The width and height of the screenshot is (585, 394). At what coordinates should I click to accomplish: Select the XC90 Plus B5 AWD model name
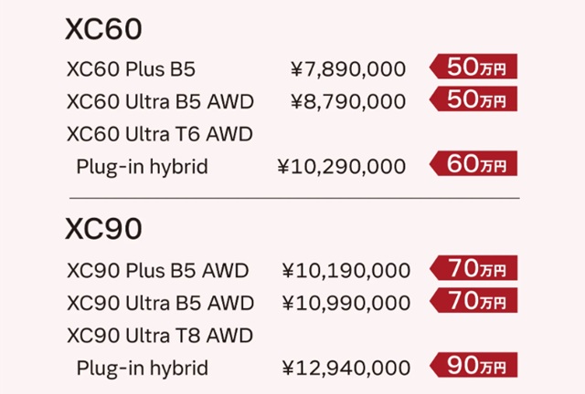point(158,271)
